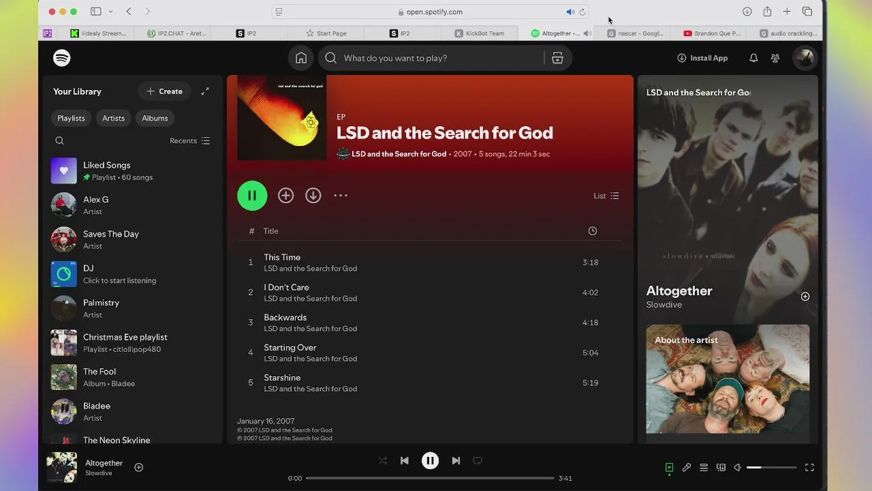Switch to the IP2.CHAT tab
872x491 pixels.
click(176, 33)
